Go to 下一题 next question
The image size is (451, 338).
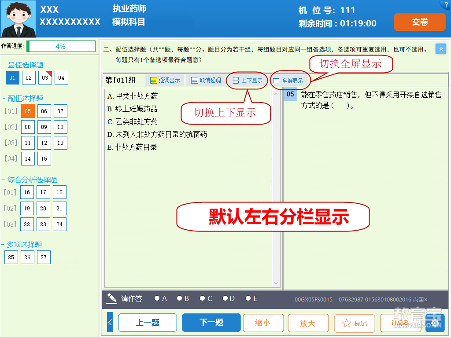211,323
